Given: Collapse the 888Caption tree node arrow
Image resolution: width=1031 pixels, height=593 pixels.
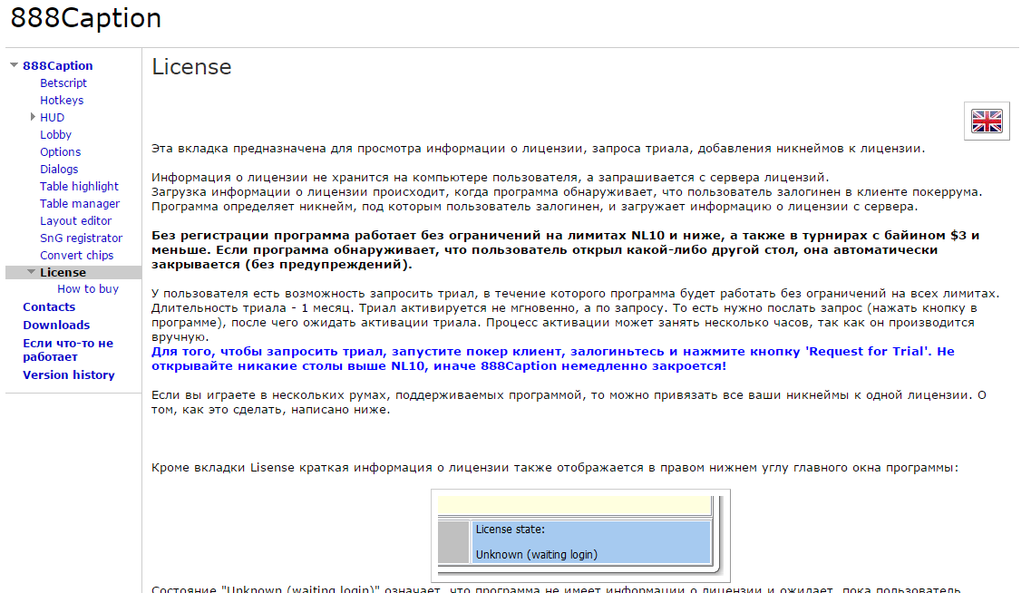Looking at the screenshot, I should tap(14, 65).
